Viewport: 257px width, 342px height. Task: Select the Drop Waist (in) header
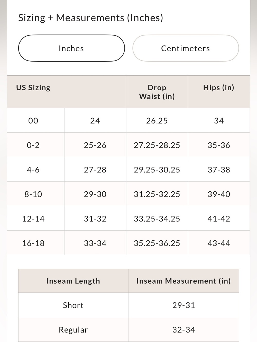[x=157, y=92]
